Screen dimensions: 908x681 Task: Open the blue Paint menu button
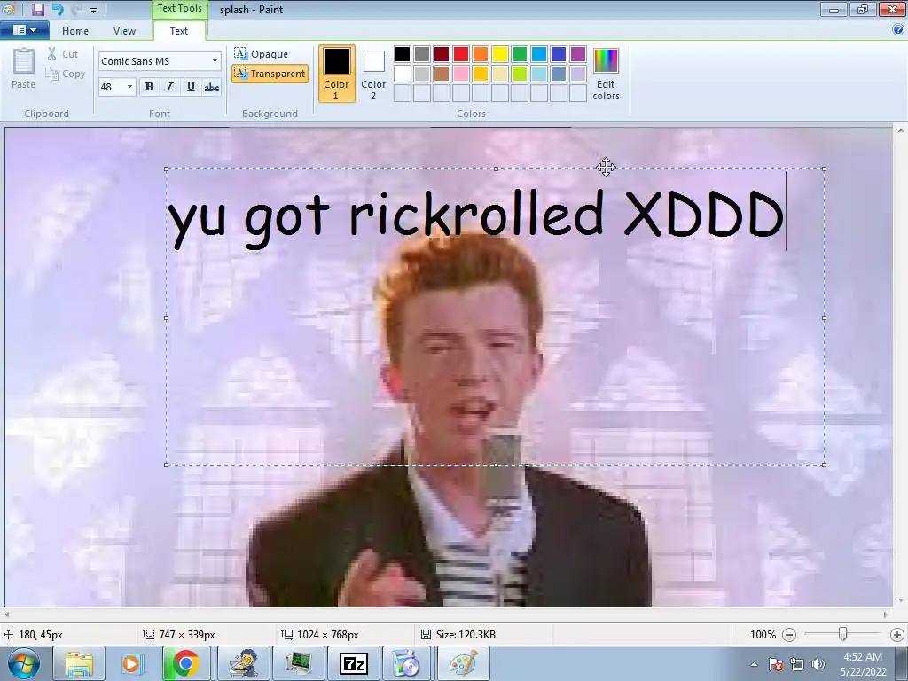(24, 30)
